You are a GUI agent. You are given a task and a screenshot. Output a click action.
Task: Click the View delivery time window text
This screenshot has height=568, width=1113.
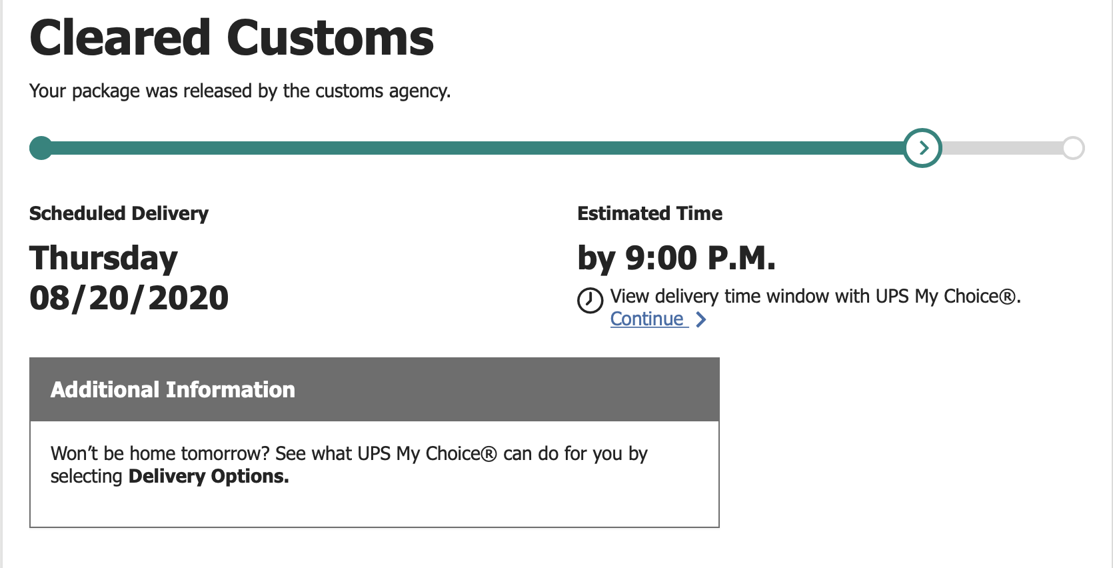(x=814, y=296)
